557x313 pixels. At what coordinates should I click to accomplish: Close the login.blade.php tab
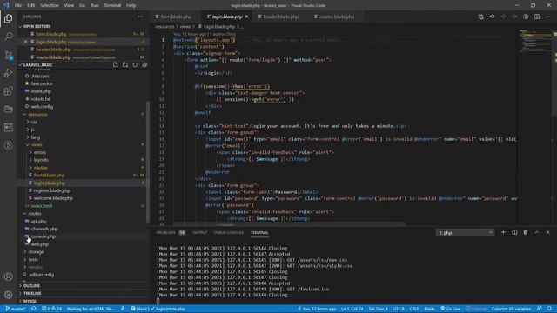pyautogui.click(x=246, y=17)
